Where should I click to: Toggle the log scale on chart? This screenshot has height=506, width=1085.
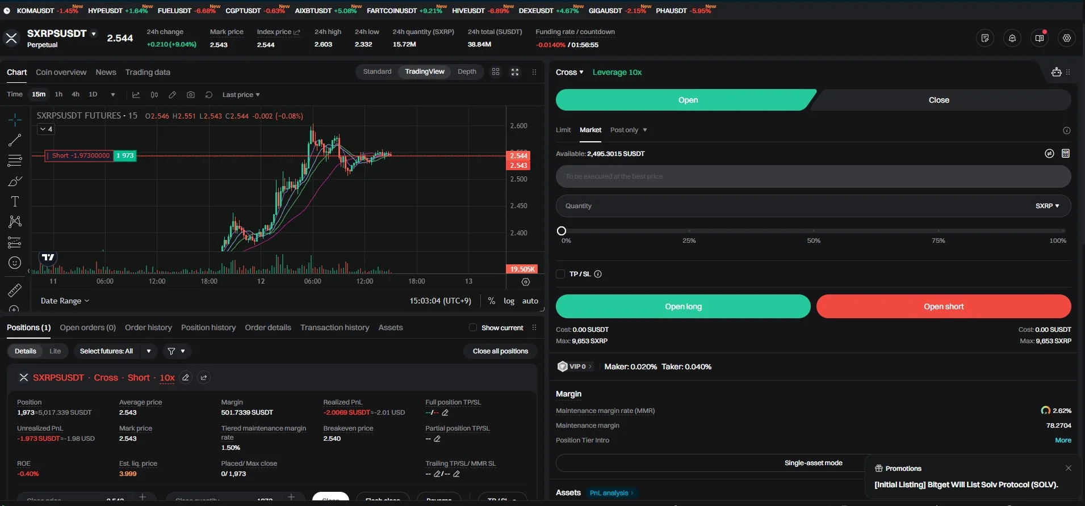pos(509,301)
